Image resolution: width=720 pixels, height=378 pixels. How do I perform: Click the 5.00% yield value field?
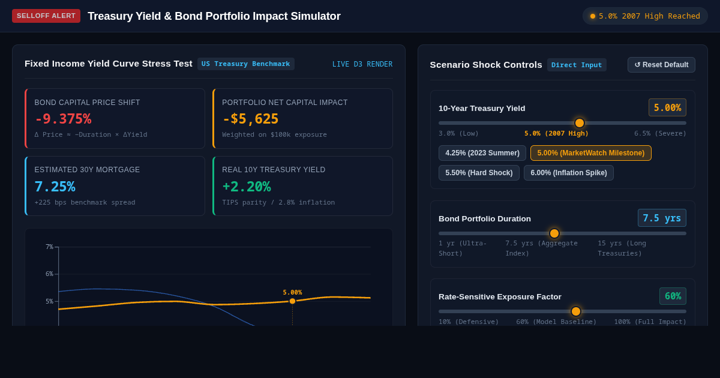(x=667, y=107)
